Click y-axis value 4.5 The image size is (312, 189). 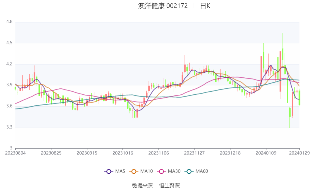(x=9, y=43)
